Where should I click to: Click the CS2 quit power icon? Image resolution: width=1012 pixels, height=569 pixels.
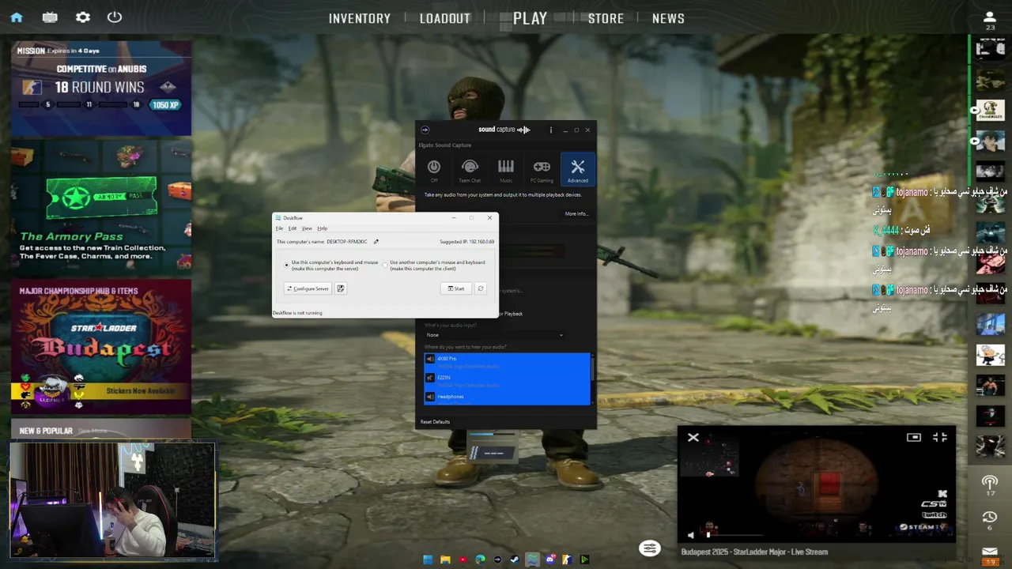115,17
